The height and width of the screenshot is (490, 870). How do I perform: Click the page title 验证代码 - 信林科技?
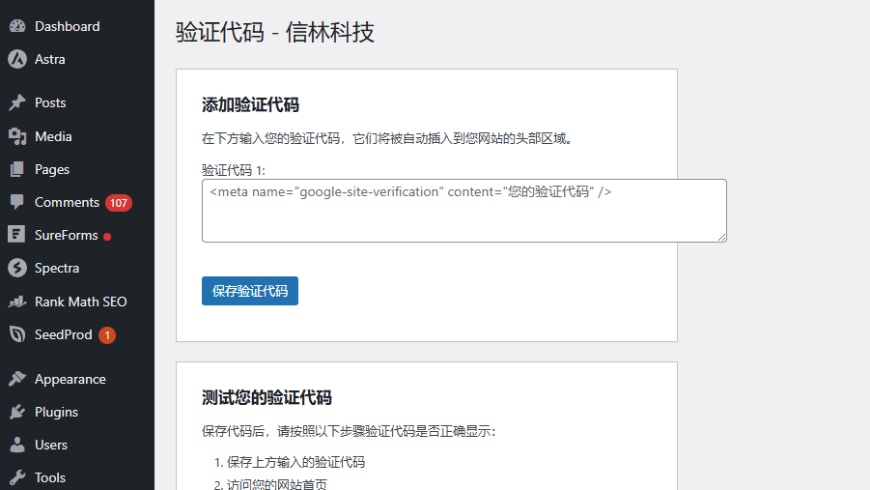pos(274,32)
